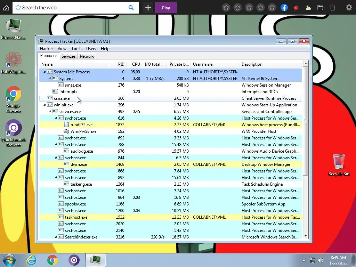
Task: Click the scrollbar down arrow
Action: click(x=305, y=236)
